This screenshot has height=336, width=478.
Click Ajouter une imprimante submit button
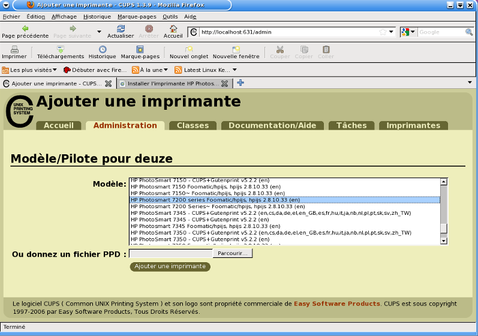[170, 266]
